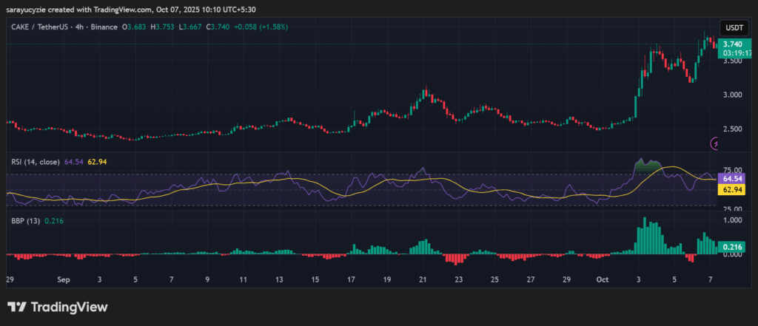Viewport: 758px width, 326px height.
Task: Click the TradingView logo in the footer
Action: coord(58,307)
